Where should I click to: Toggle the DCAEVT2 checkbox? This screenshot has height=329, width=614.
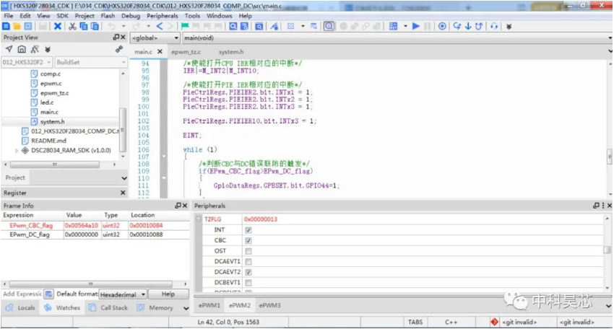tap(248, 272)
